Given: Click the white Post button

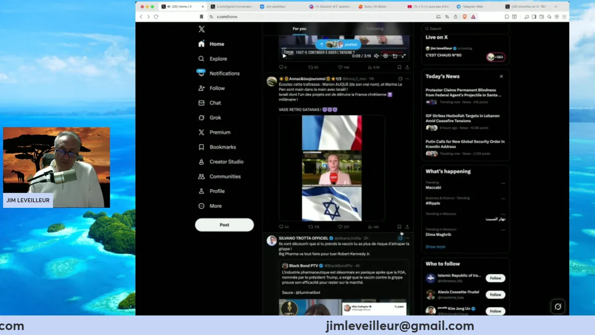Looking at the screenshot, I should (x=224, y=225).
